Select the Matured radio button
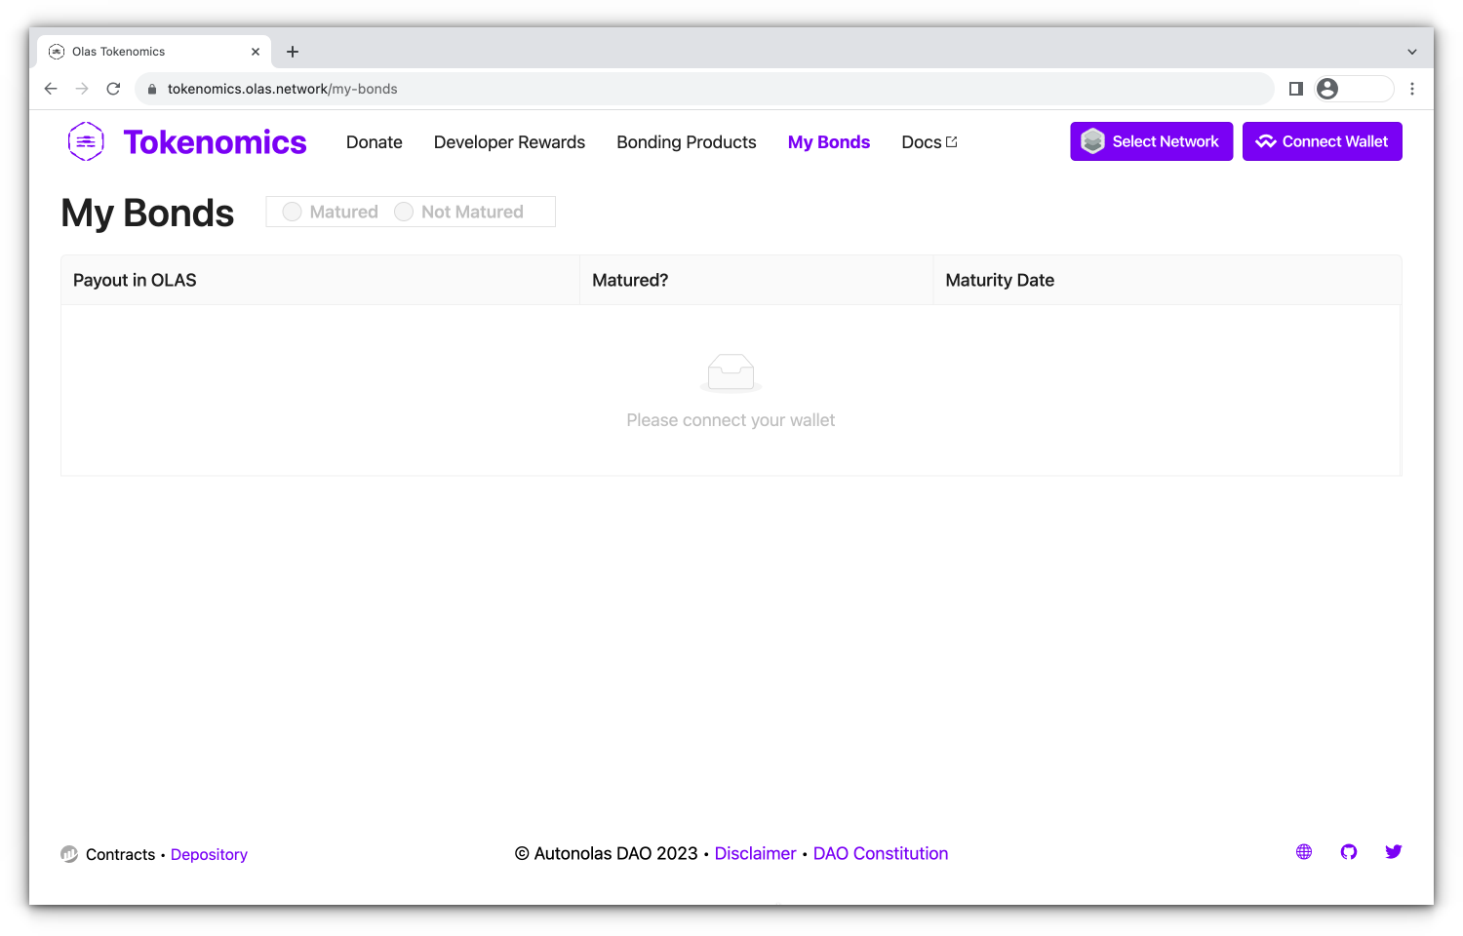1463x936 pixels. 292,212
